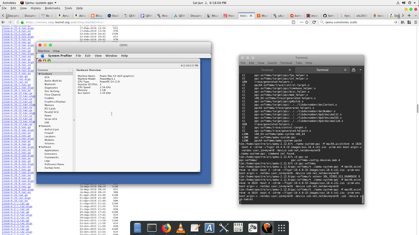Open the Files dock icon
419x235 pixels.
pos(137,228)
